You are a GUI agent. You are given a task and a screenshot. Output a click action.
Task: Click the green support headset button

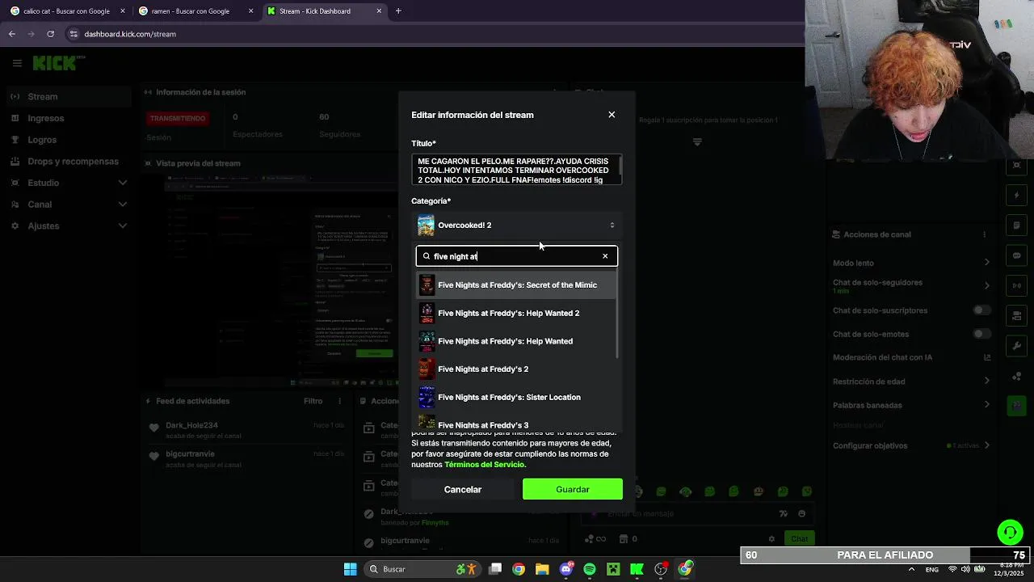coord(1010,532)
